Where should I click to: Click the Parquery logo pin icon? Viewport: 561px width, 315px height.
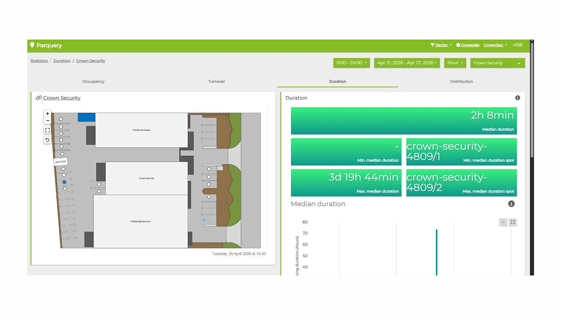point(32,45)
